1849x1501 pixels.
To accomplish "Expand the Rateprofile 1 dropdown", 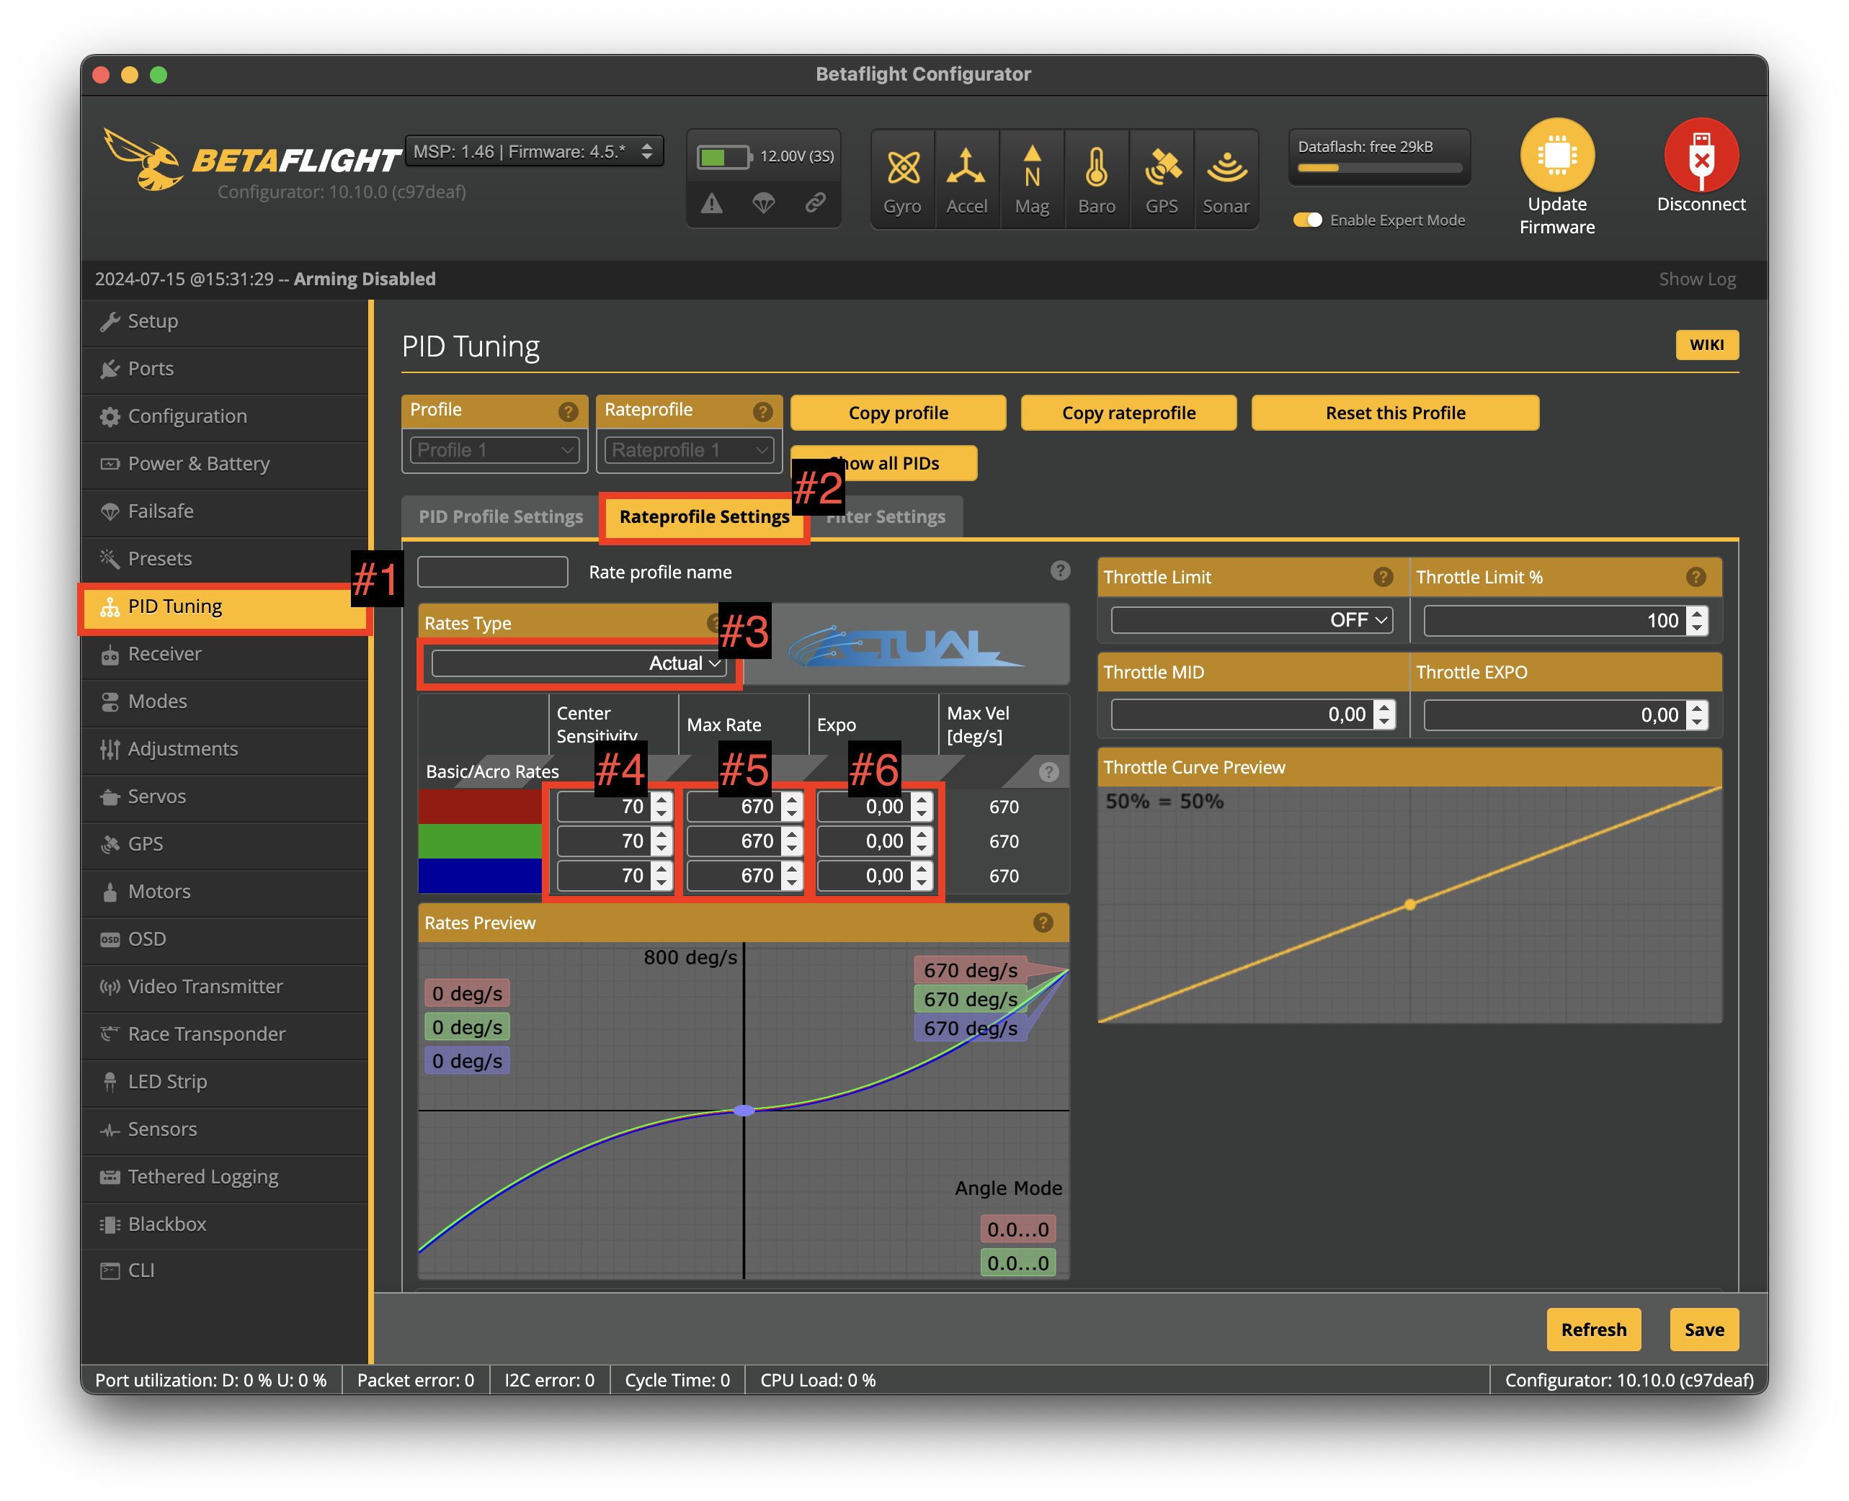I will pos(688,449).
